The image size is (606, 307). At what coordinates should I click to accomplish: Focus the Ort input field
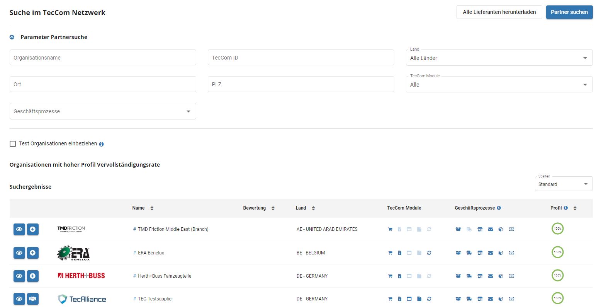[103, 84]
